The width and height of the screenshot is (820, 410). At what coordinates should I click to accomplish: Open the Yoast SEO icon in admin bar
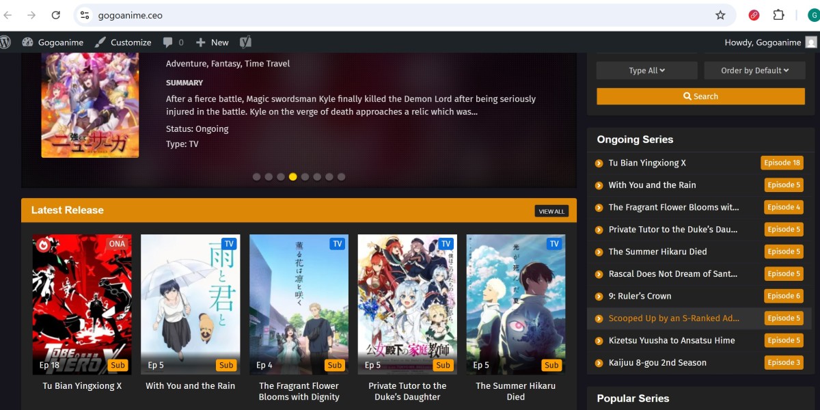coord(245,42)
